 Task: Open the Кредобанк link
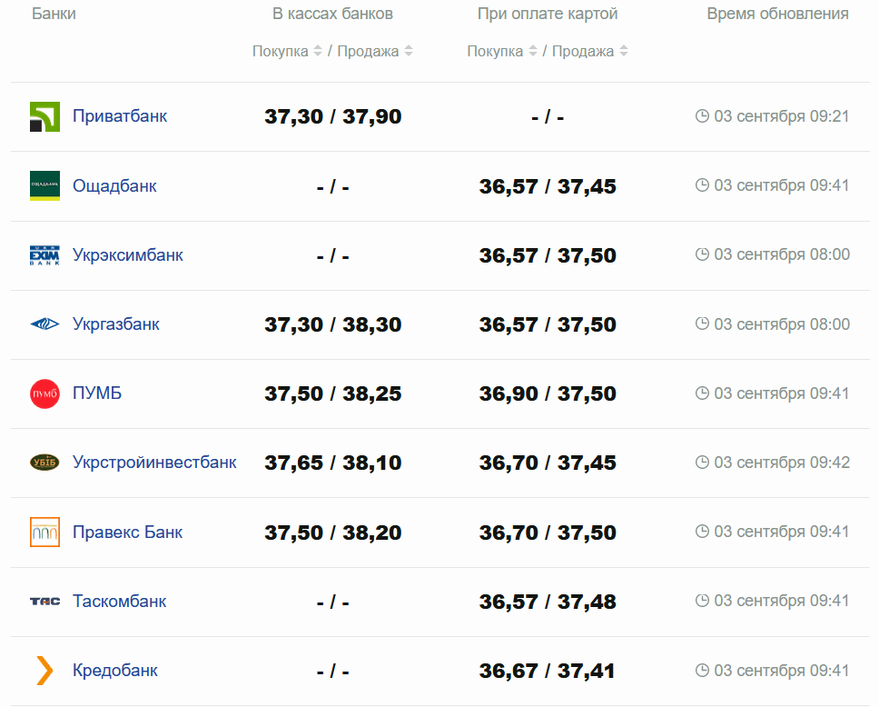(x=115, y=671)
